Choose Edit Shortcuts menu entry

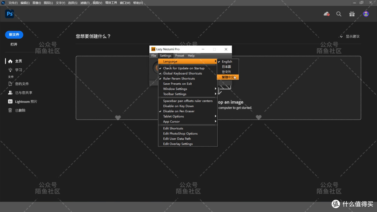(188, 128)
